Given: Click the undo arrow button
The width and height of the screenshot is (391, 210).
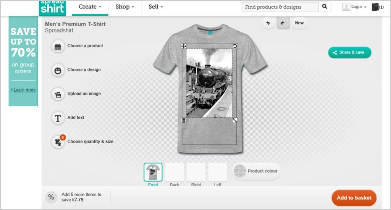Looking at the screenshot, I should point(268,23).
